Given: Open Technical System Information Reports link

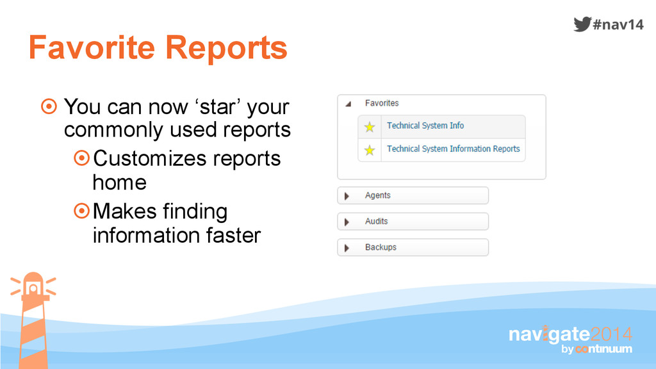Looking at the screenshot, I should (x=454, y=149).
